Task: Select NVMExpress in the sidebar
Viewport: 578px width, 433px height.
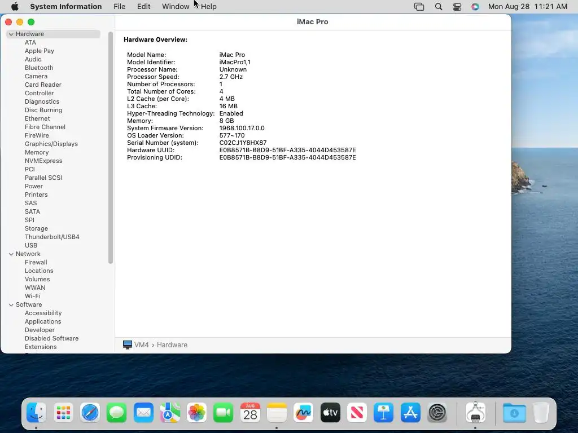Action: 43,161
